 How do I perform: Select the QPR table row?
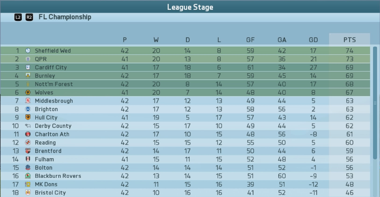coord(185,59)
